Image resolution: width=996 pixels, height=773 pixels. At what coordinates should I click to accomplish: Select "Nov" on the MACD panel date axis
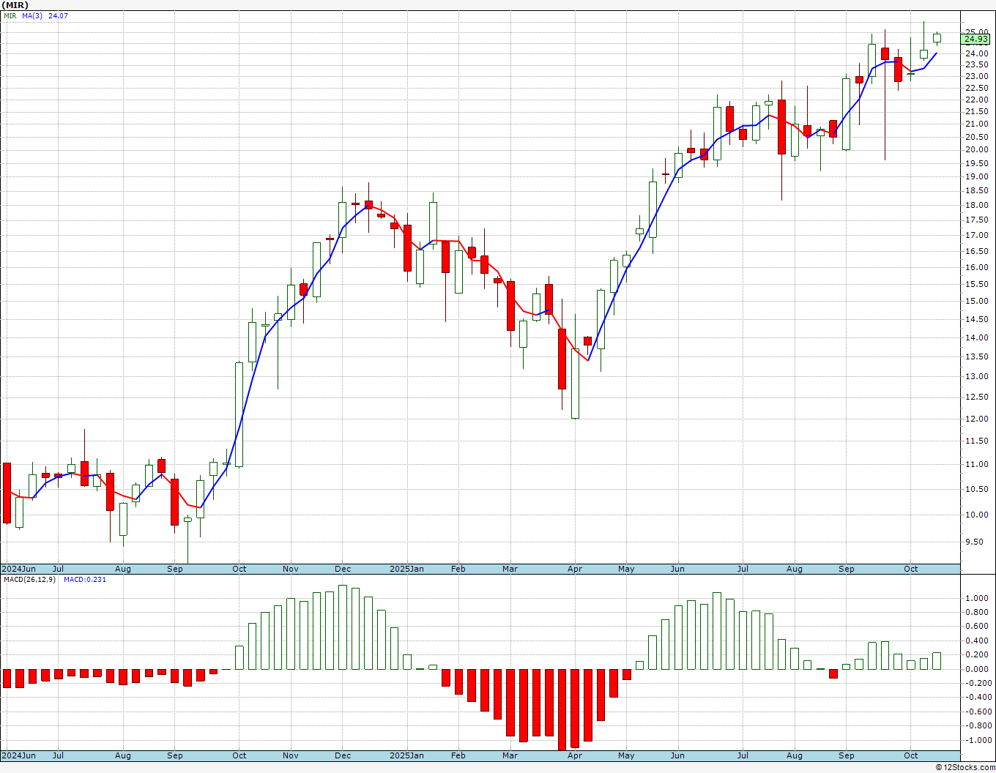[291, 755]
